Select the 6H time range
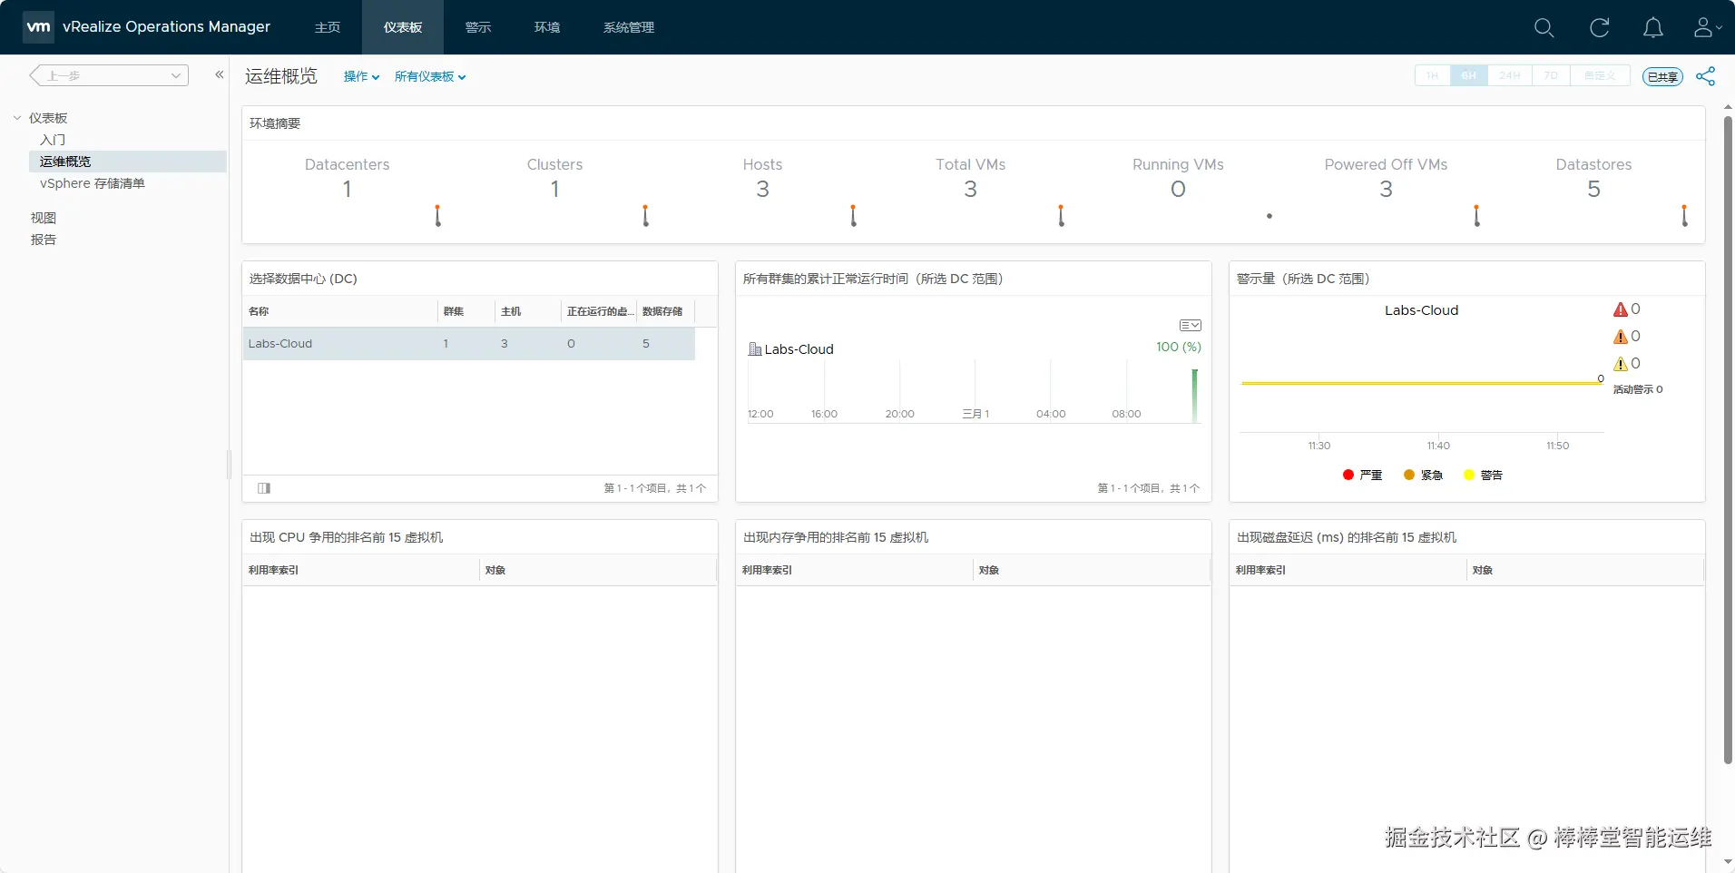 point(1469,75)
